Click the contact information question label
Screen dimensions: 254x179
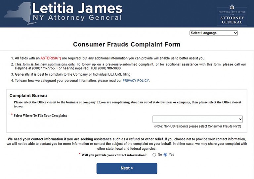(x=114, y=155)
